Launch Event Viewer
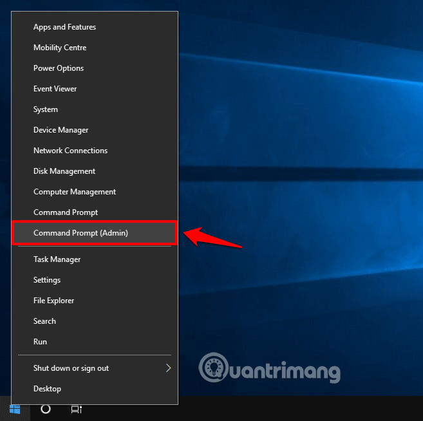 coord(95,89)
